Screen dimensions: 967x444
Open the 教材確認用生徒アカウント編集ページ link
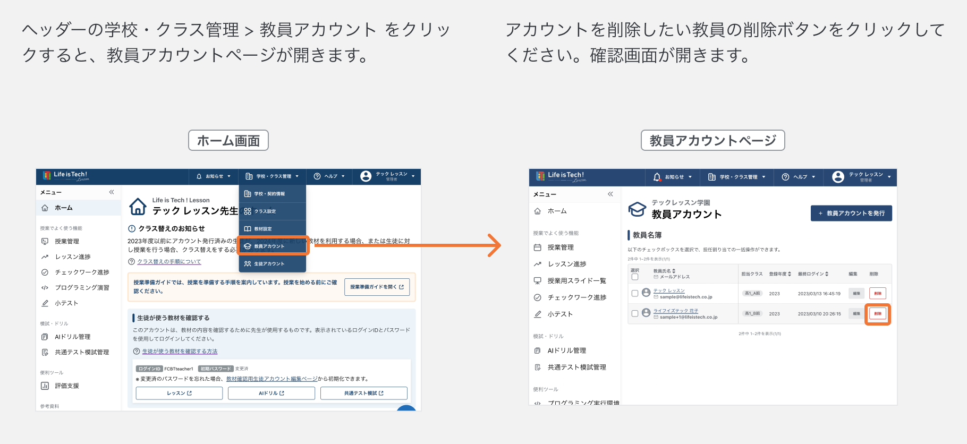pos(272,379)
